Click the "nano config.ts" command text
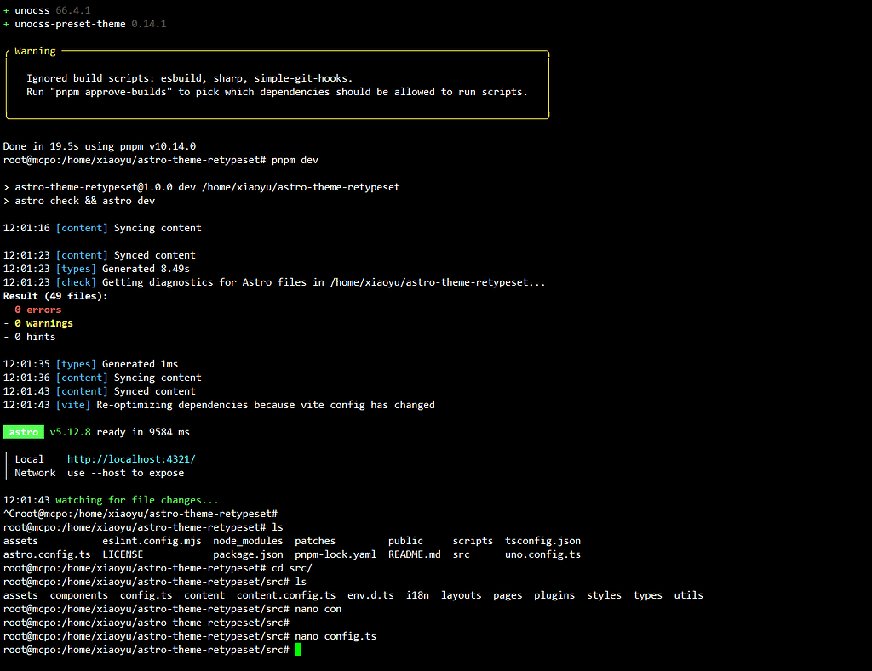The width and height of the screenshot is (872, 671). [336, 637]
